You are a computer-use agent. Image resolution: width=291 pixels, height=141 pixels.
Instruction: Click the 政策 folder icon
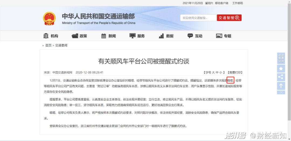tap(75, 36)
